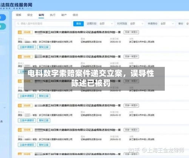Click the blue 查询 search button
Screen dimensions: 189x158
point(79,24)
